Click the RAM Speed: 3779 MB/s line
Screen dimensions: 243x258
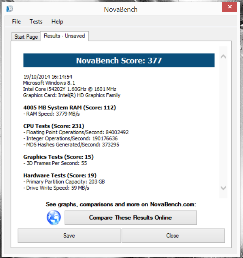(x=52, y=114)
